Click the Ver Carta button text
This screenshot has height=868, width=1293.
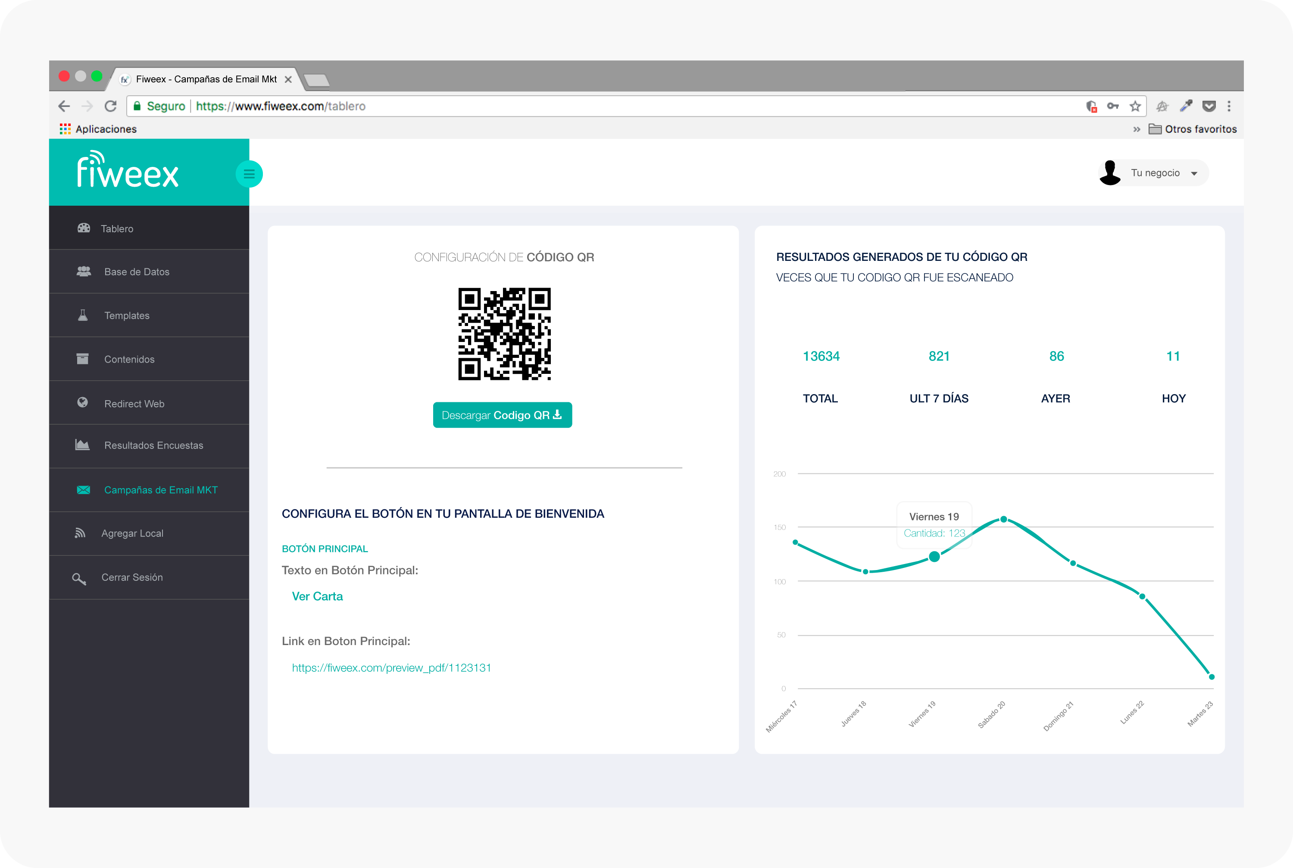click(317, 596)
